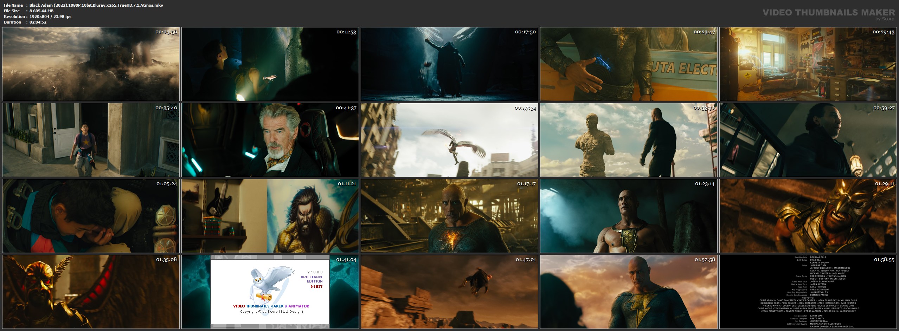Select the golden helmet thumbnail at 01:29:11
Image resolution: width=899 pixels, height=331 pixels.
(808, 216)
